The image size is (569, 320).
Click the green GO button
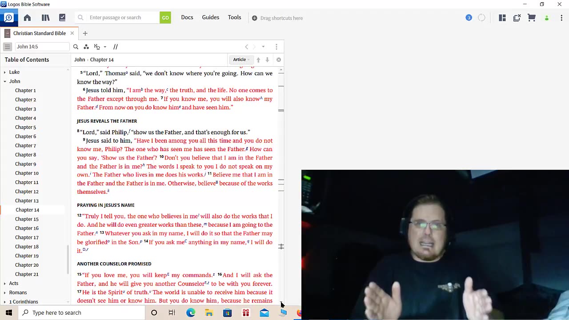tap(165, 18)
